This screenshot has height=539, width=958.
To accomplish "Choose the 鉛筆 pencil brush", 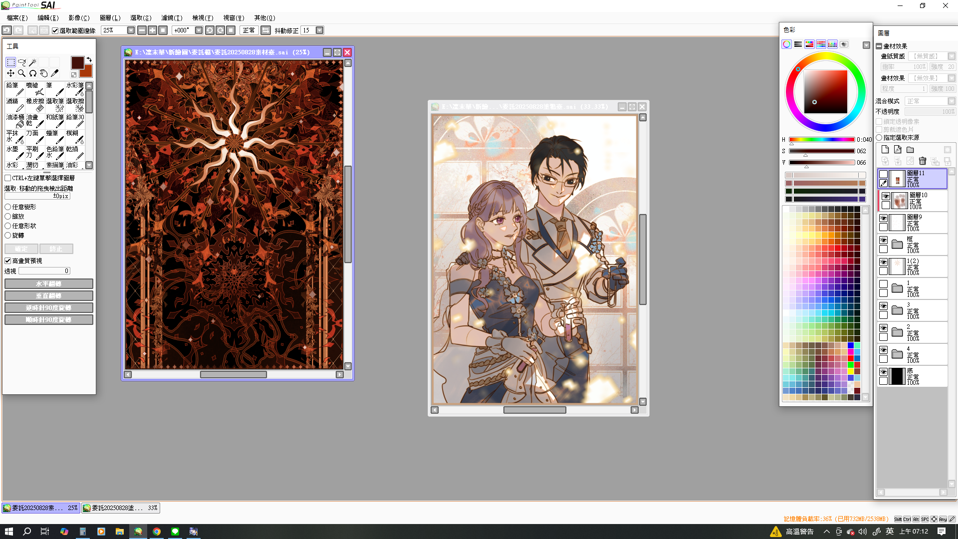I will coord(15,89).
